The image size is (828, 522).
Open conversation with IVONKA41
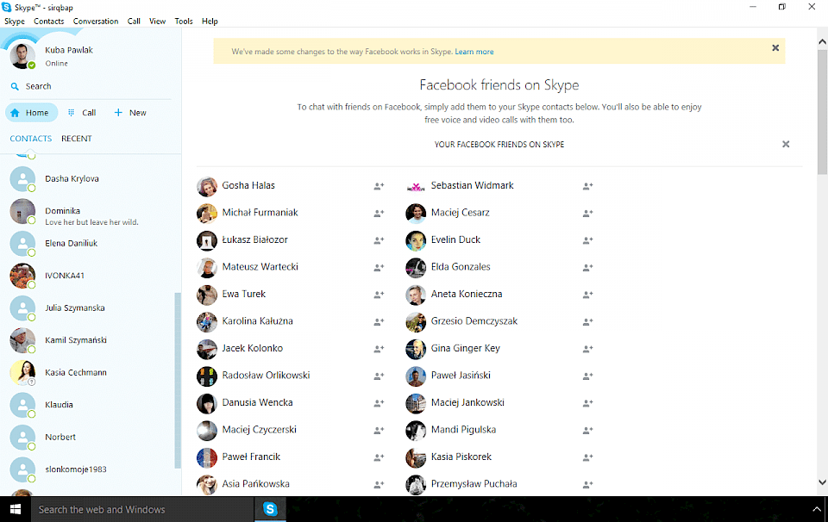tap(91, 276)
